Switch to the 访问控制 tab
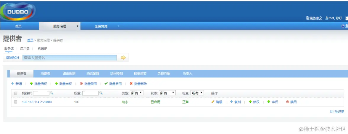Viewport: 348px width, 134px height. [117, 74]
